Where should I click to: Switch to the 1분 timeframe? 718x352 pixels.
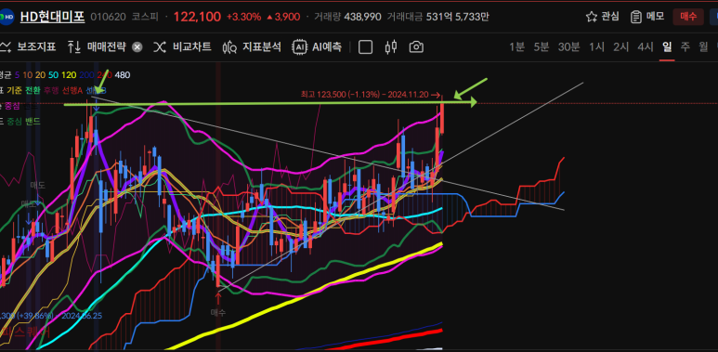click(x=517, y=46)
